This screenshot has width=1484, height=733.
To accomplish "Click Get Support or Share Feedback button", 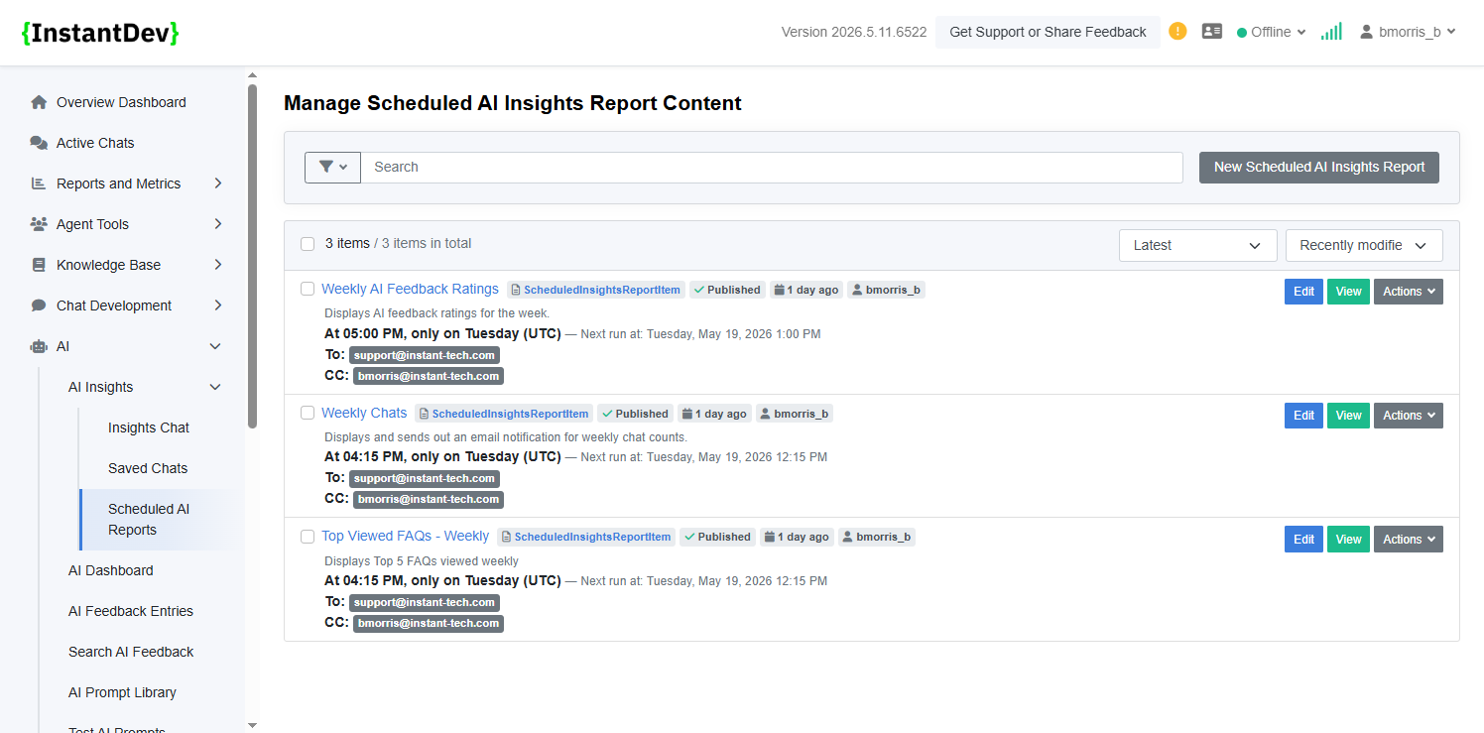I will pyautogui.click(x=1048, y=32).
